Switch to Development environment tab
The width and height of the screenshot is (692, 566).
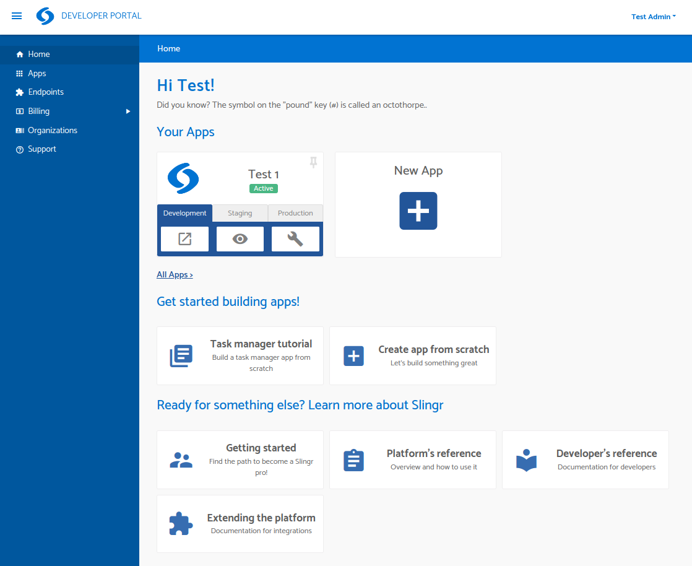tap(184, 213)
